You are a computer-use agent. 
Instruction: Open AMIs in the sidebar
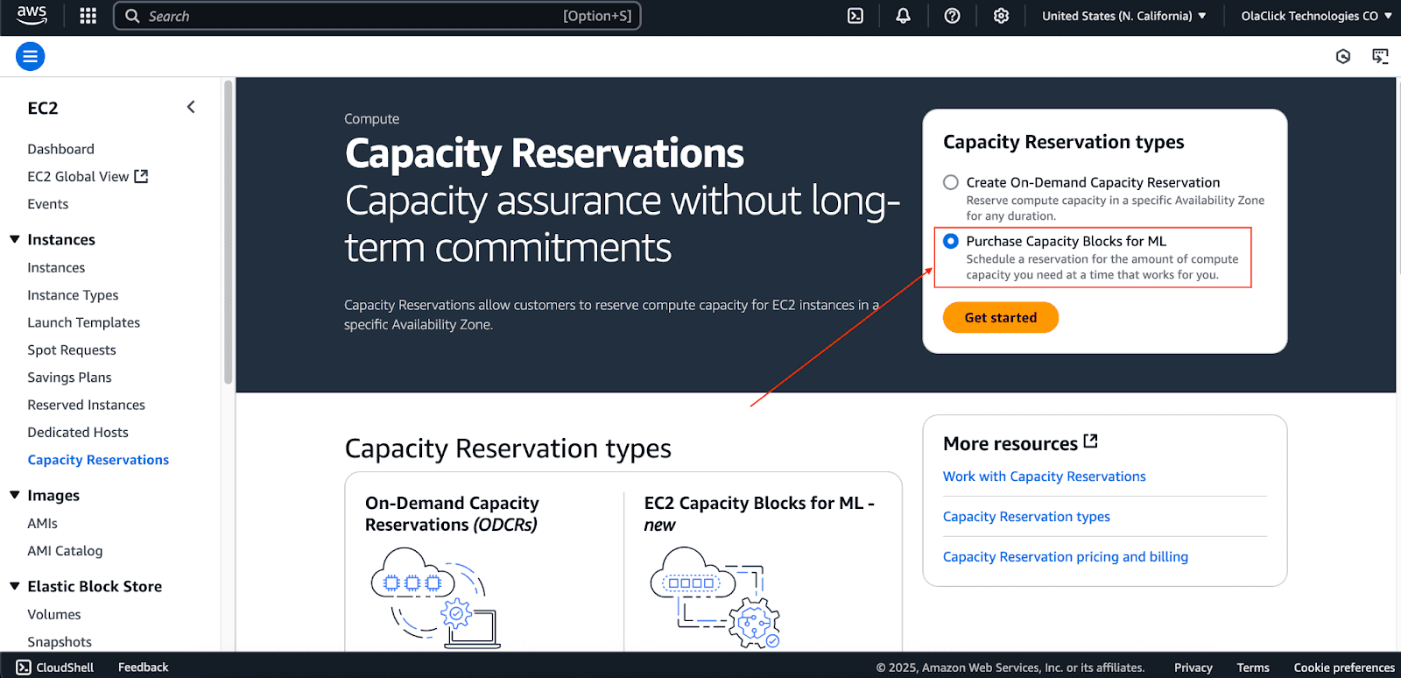click(42, 524)
